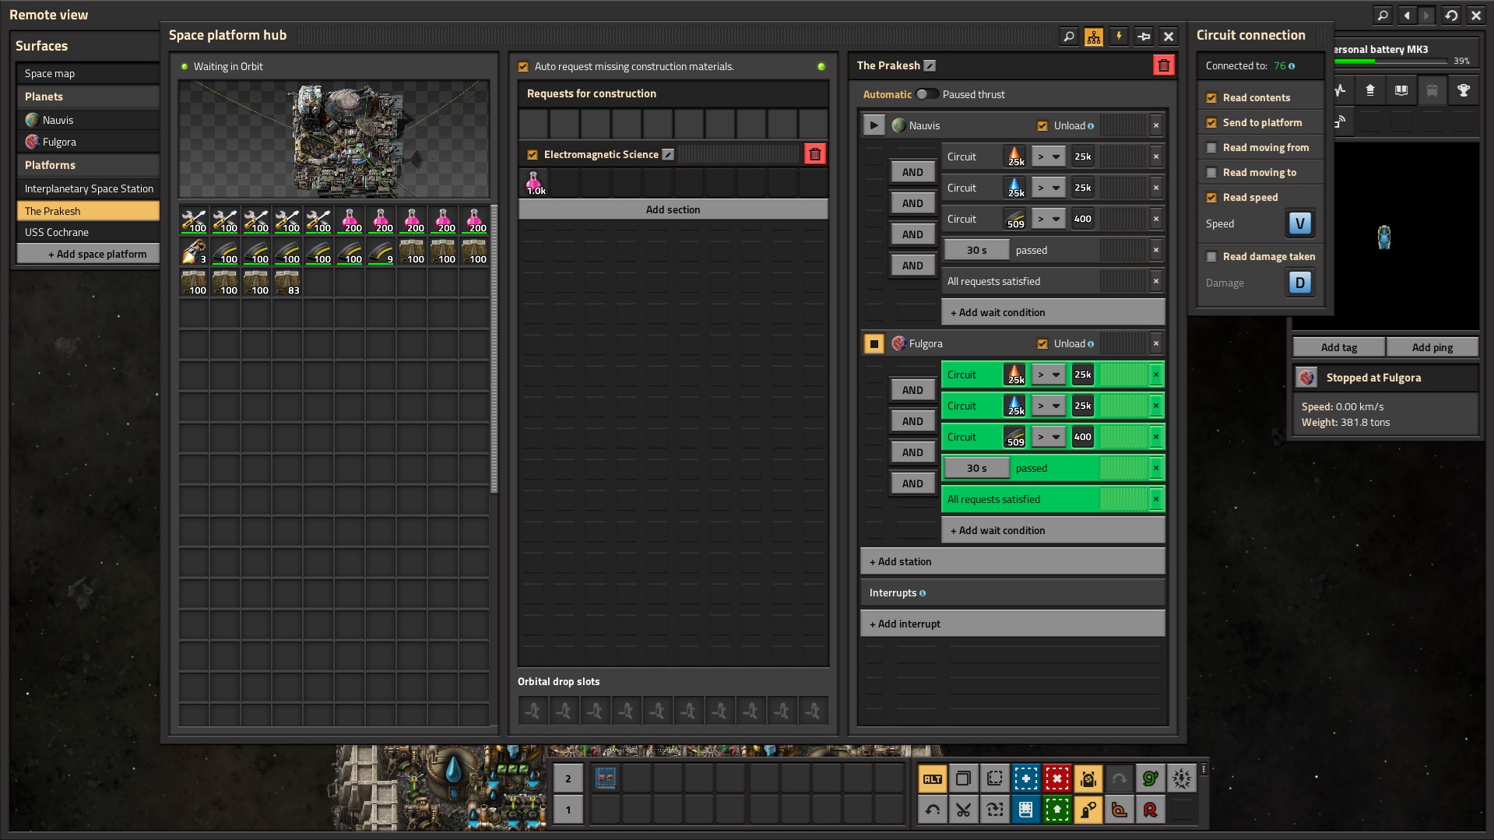Screen dimensions: 1494x840
Task: Select Fulgora in the Planets list
Action: (x=88, y=142)
